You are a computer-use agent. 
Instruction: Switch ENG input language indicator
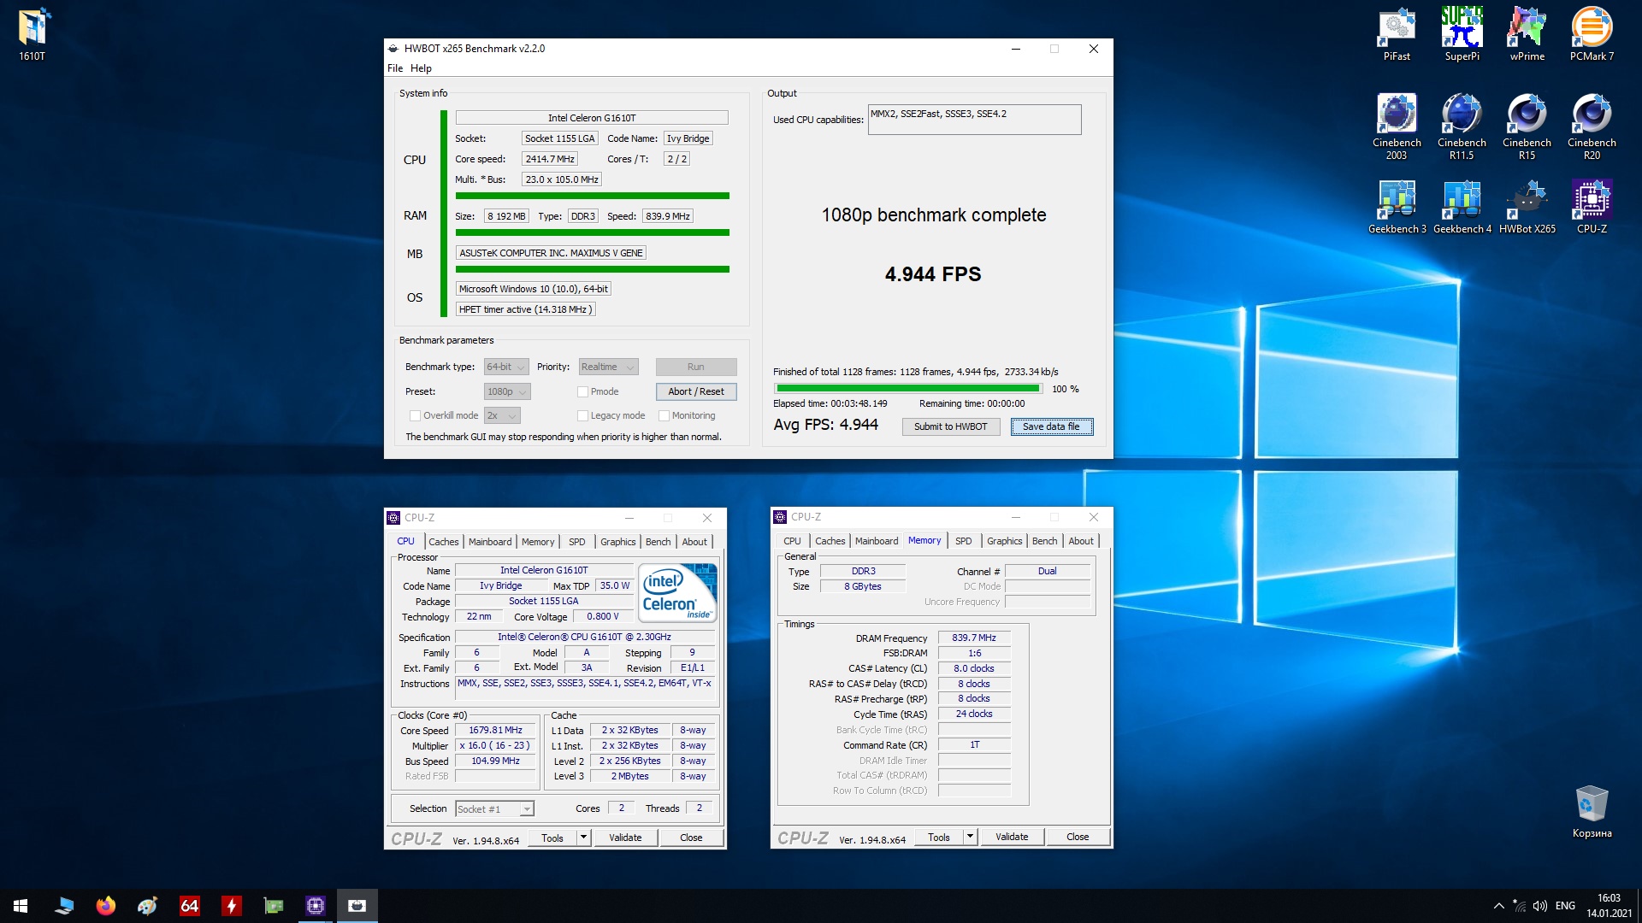1565,906
